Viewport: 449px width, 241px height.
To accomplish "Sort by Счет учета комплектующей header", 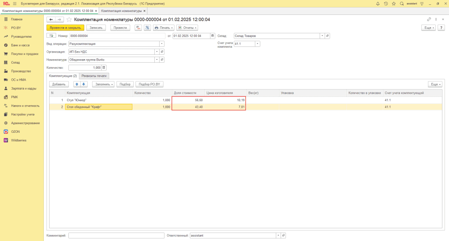I will tap(404, 93).
